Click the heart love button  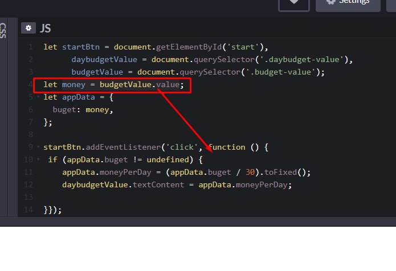[294, 4]
